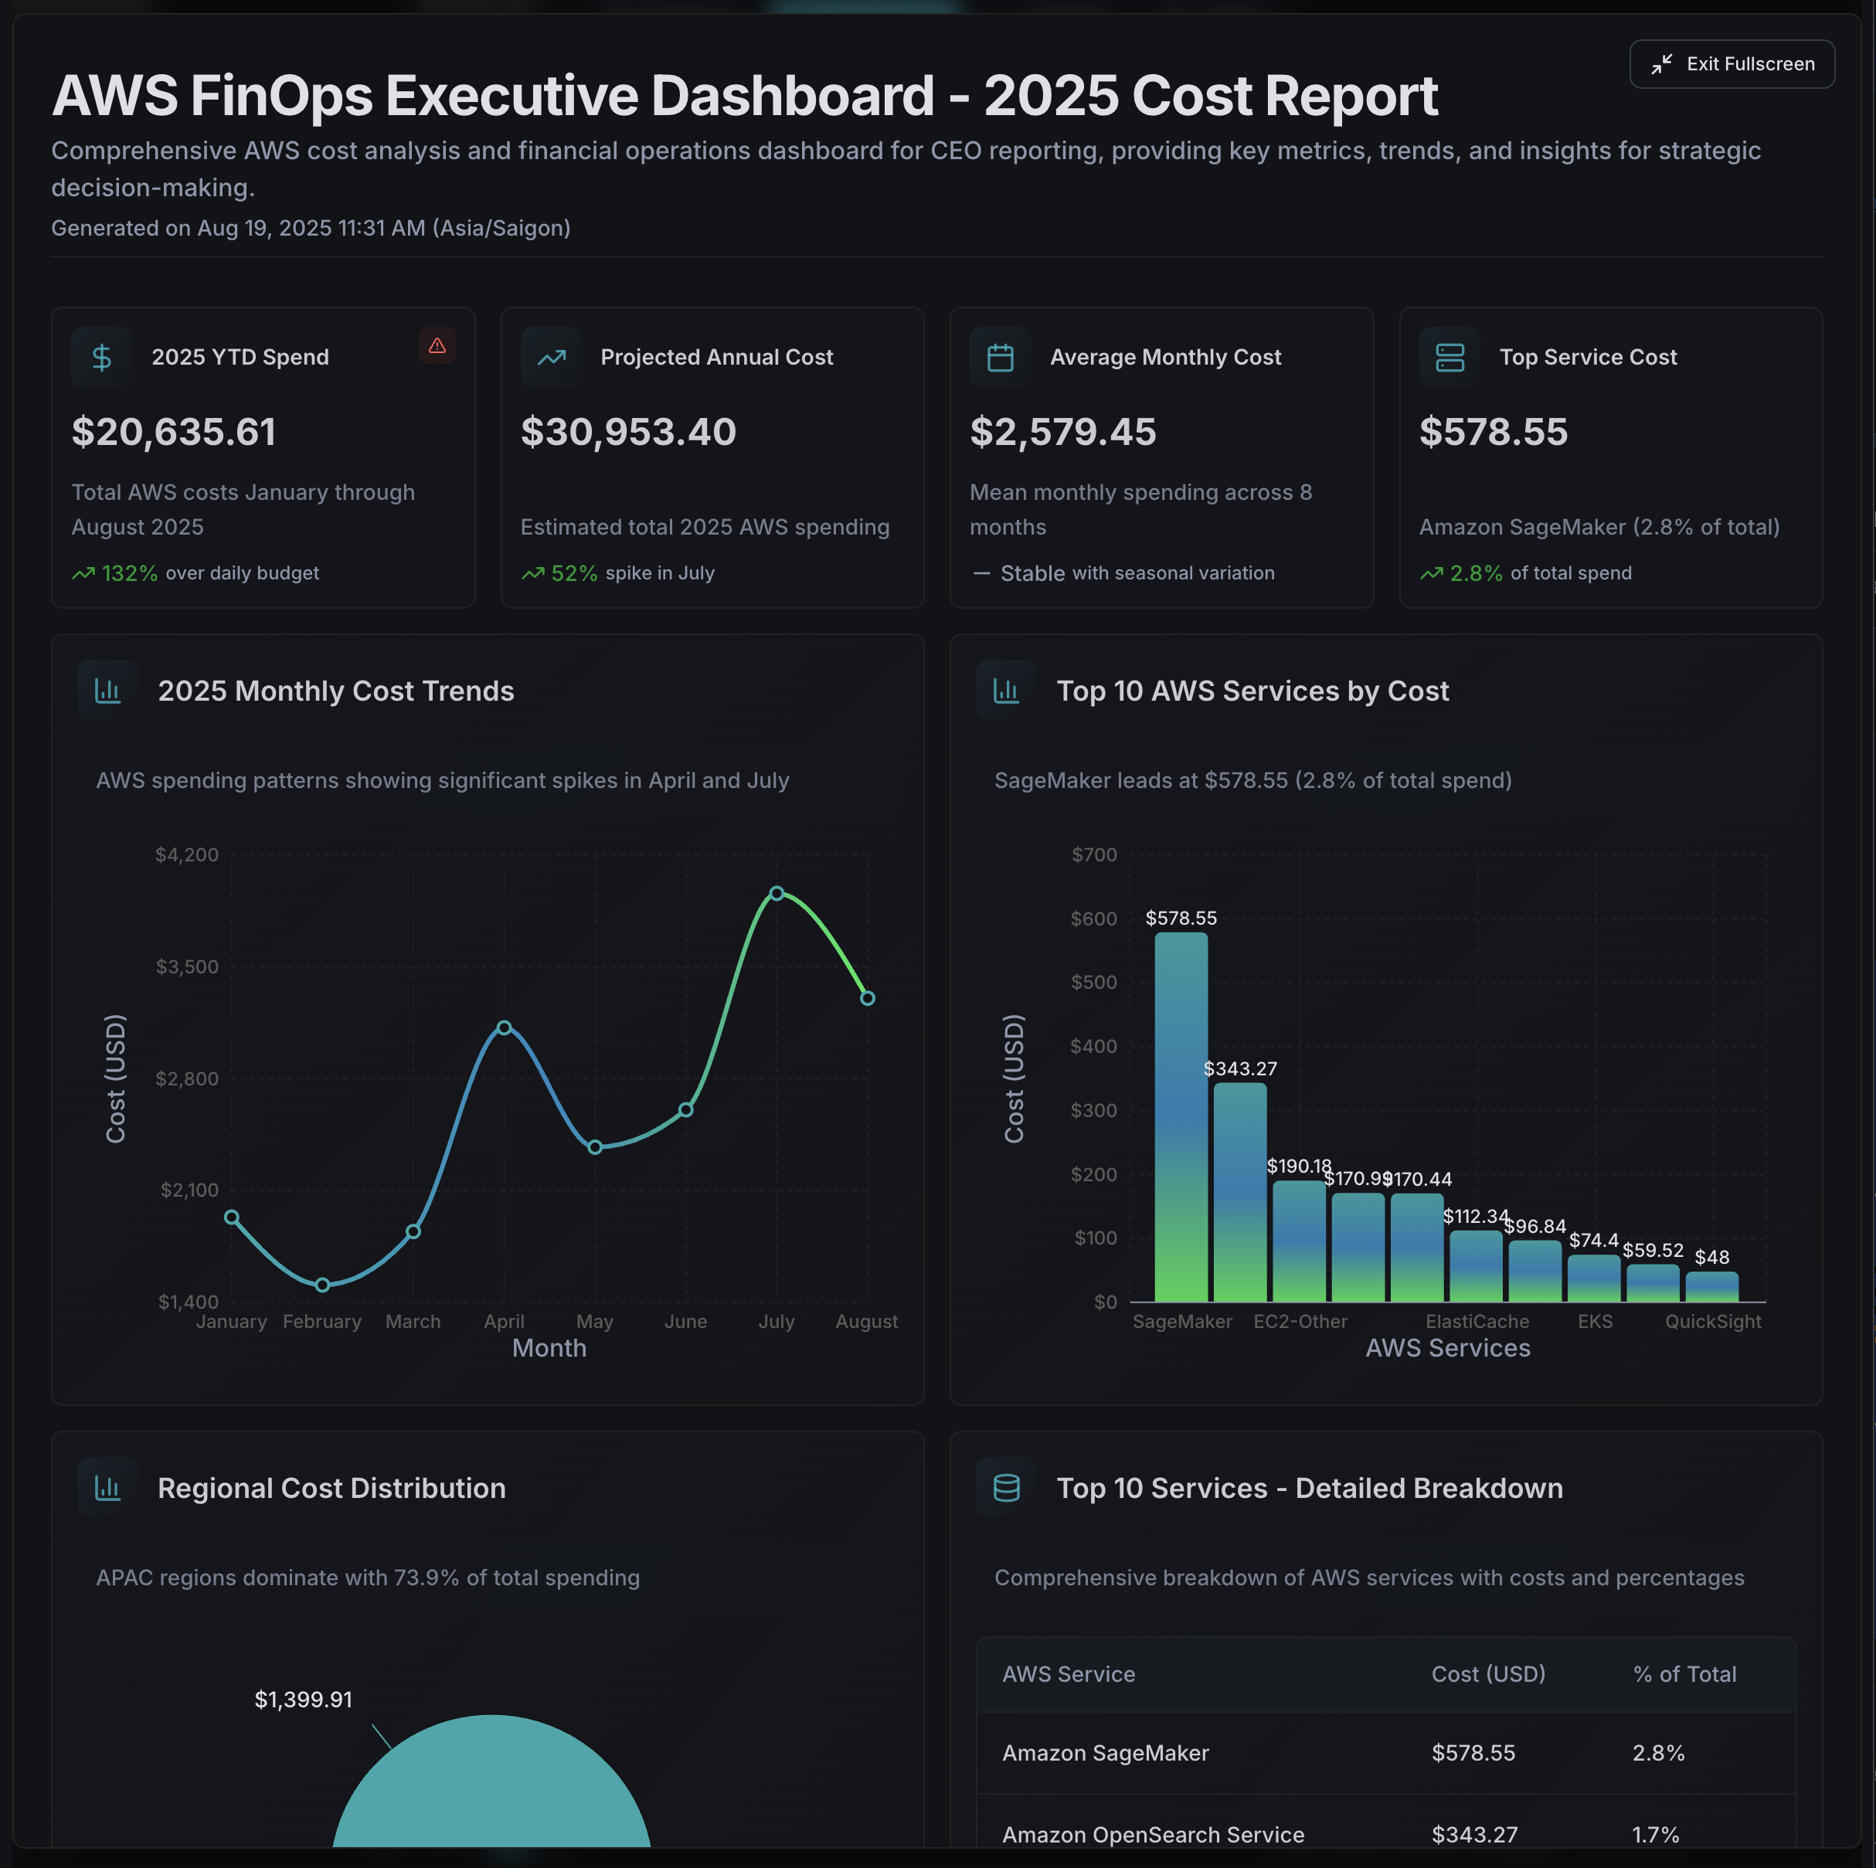This screenshot has height=1868, width=1876.
Task: Click the SageMaker bar labeled $578.55
Action: coord(1181,1116)
